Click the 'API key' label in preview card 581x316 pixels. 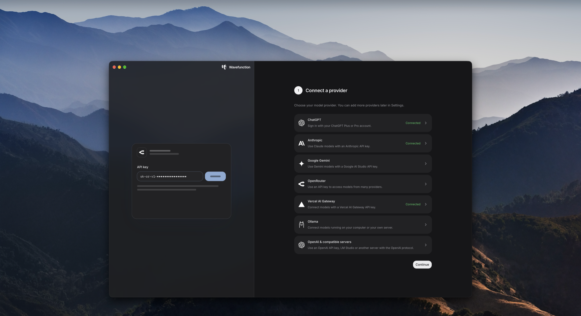point(143,167)
